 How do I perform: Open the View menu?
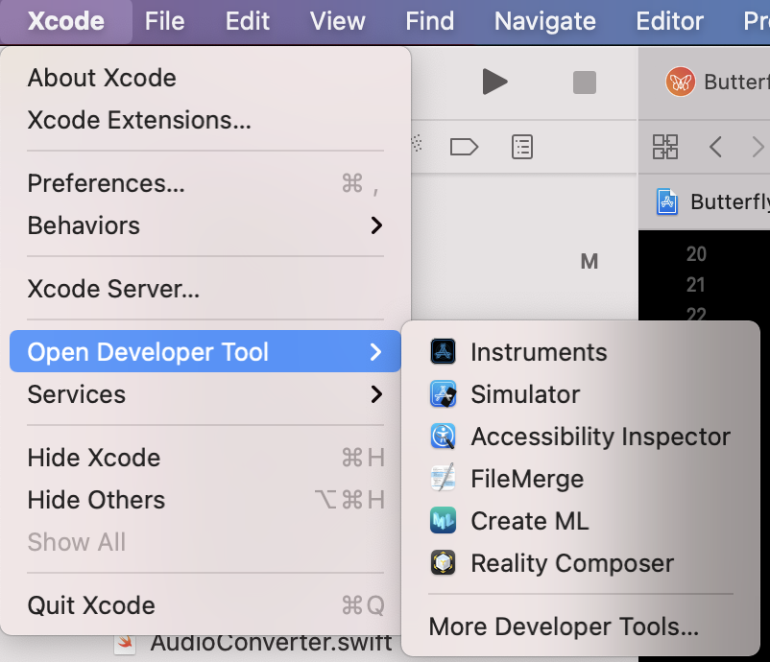[337, 22]
